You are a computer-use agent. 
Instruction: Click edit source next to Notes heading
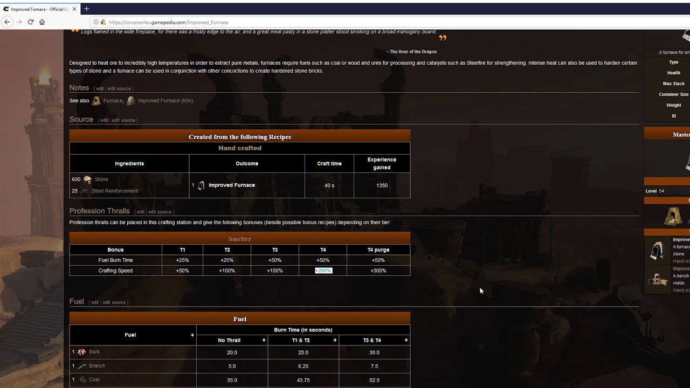119,89
